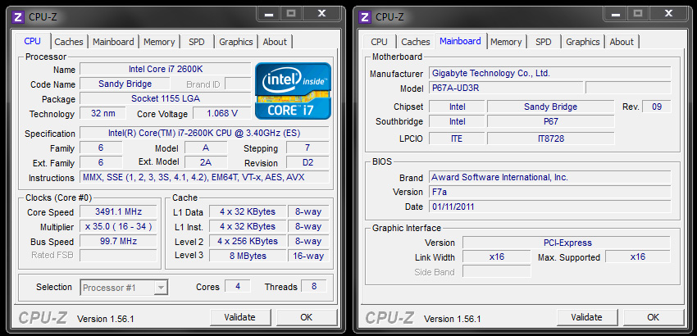Click the chipset Rev. value 09
The width and height of the screenshot is (697, 336).
[x=657, y=107]
